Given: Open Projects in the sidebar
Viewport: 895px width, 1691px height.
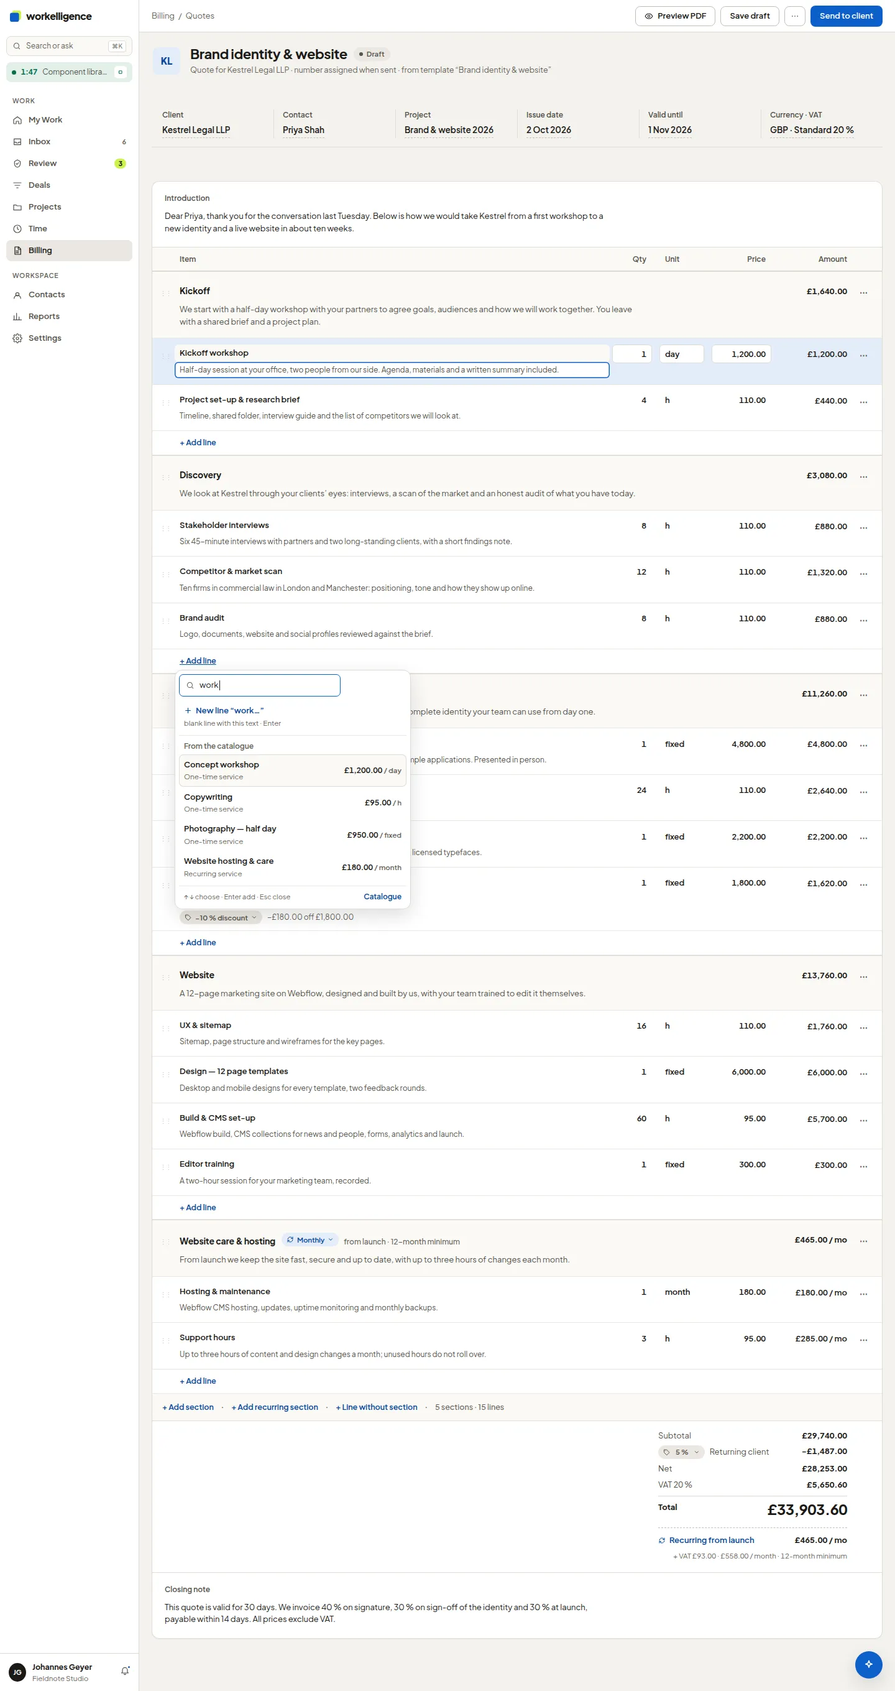Looking at the screenshot, I should tap(69, 206).
